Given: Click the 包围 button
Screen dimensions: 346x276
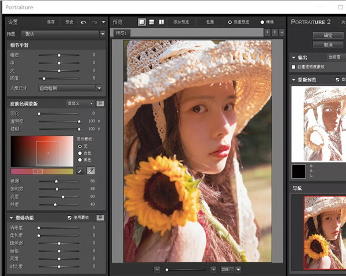Looking at the screenshot, I should point(210,22).
